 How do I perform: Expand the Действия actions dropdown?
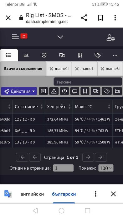point(19,91)
